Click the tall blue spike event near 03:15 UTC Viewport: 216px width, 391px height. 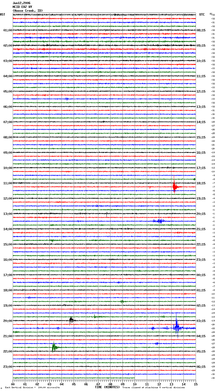click(x=177, y=328)
